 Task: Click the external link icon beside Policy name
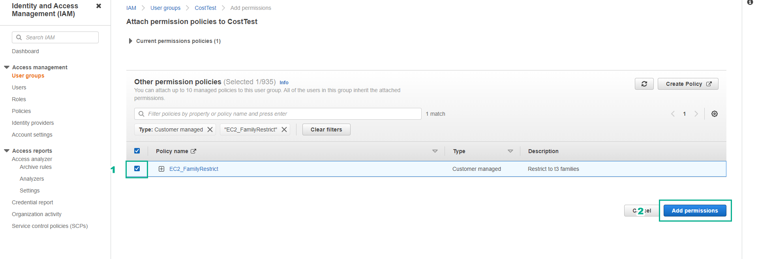(193, 151)
